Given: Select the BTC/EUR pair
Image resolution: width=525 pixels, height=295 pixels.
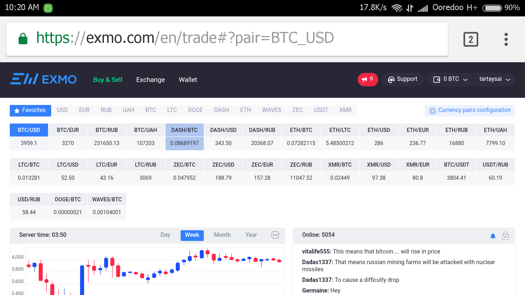Looking at the screenshot, I should click(x=68, y=137).
